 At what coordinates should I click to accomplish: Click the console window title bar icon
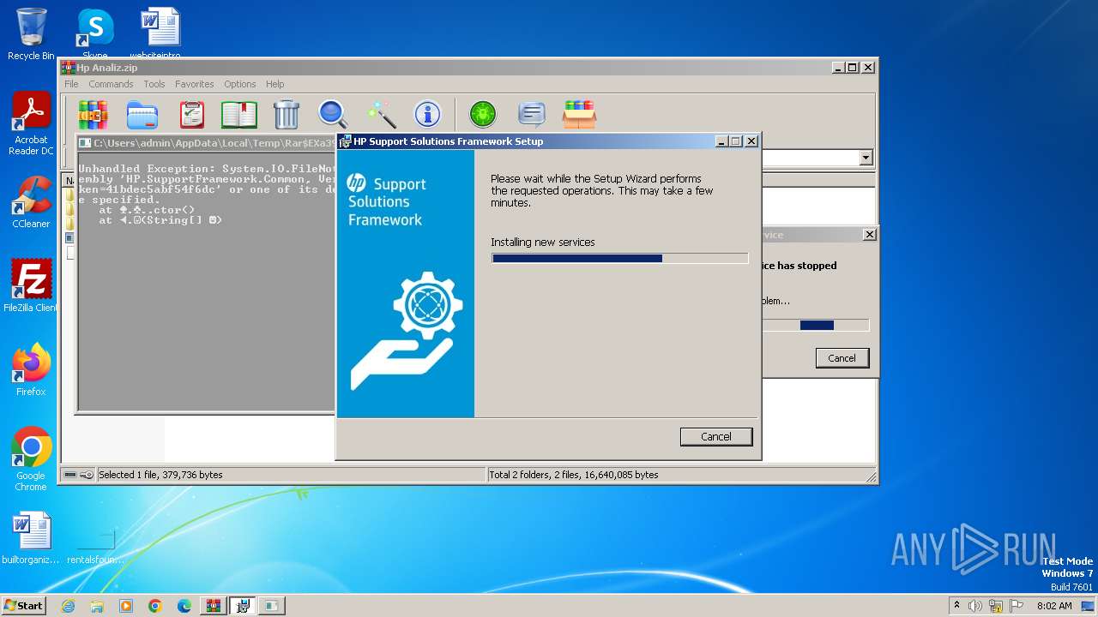click(x=86, y=143)
